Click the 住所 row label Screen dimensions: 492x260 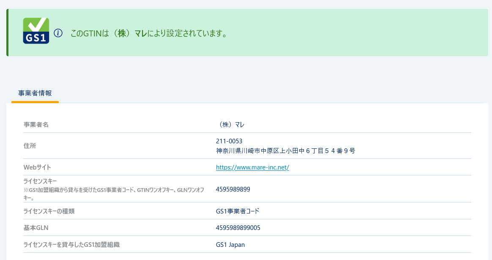(x=30, y=146)
